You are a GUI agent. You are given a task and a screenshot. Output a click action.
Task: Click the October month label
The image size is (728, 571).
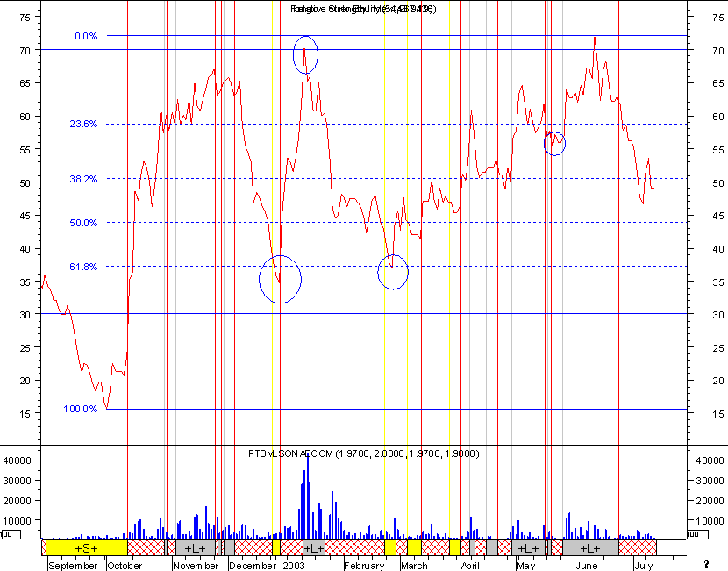coord(125,566)
